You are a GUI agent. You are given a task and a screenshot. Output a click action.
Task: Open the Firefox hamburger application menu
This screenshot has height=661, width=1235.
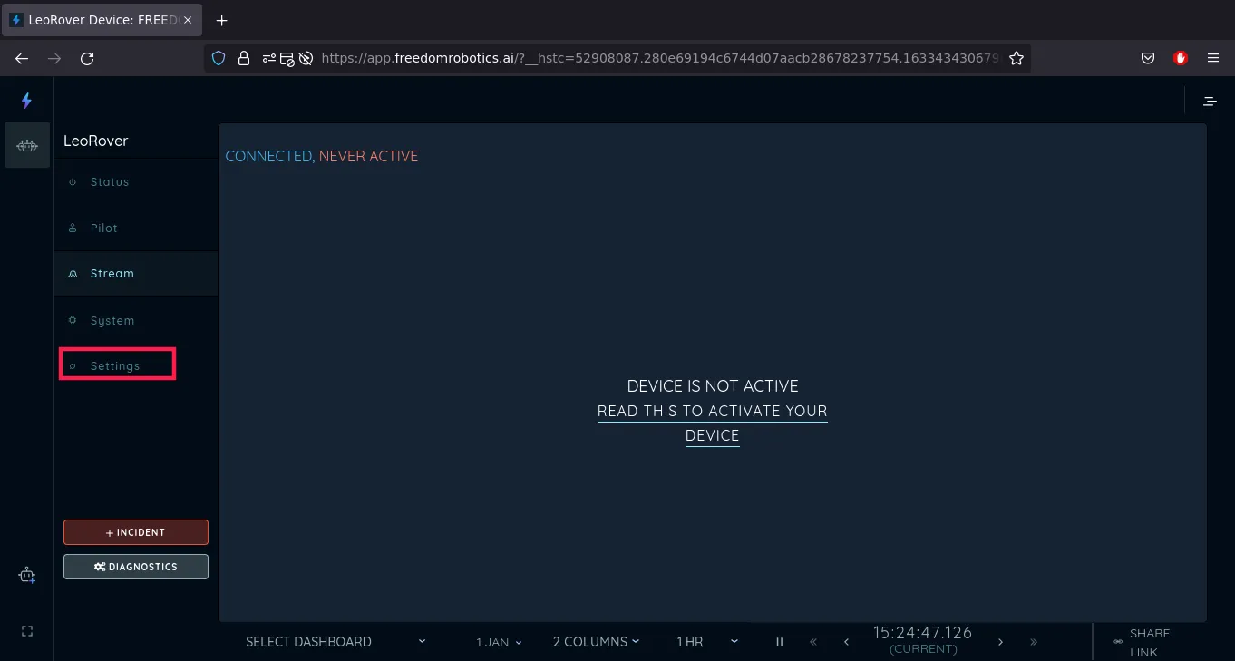(x=1213, y=58)
